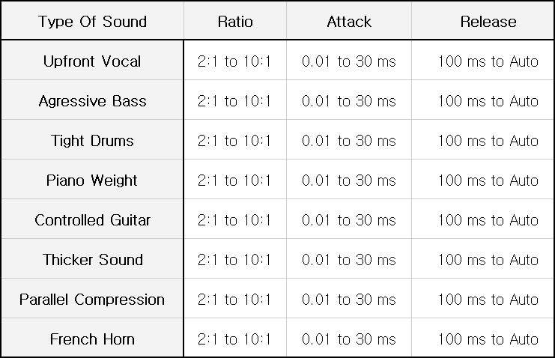Image resolution: width=555 pixels, height=358 pixels.
Task: Click the Parallel Compression row label
Action: [x=92, y=300]
